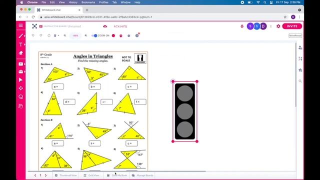This screenshot has height=180, width=320.
Task: Reload the page in Chrome
Action: tap(33, 17)
